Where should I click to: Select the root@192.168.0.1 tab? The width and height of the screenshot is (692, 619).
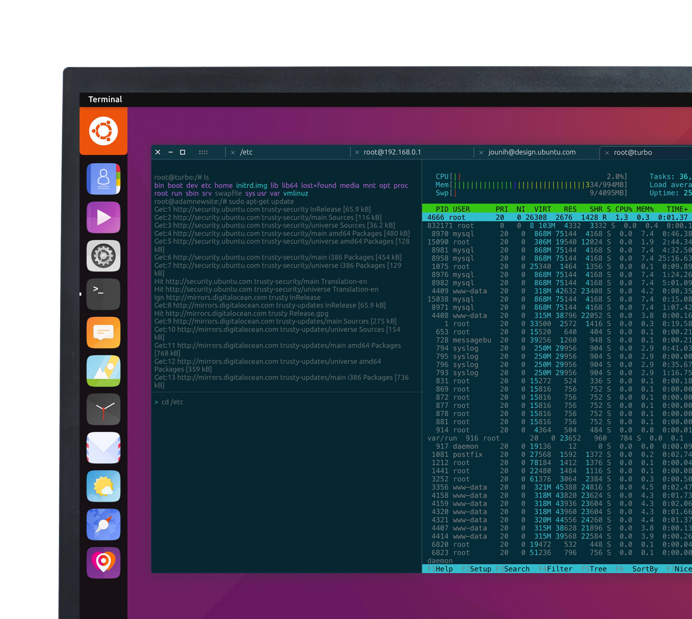coord(392,152)
